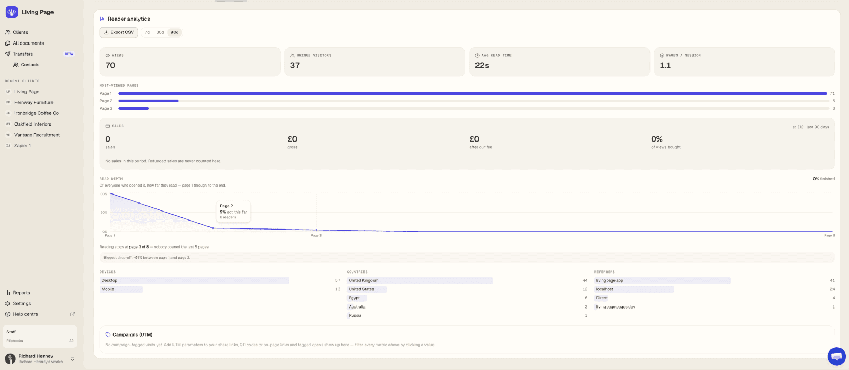The width and height of the screenshot is (849, 370).
Task: Filter by Australia country
Action: [467, 307]
